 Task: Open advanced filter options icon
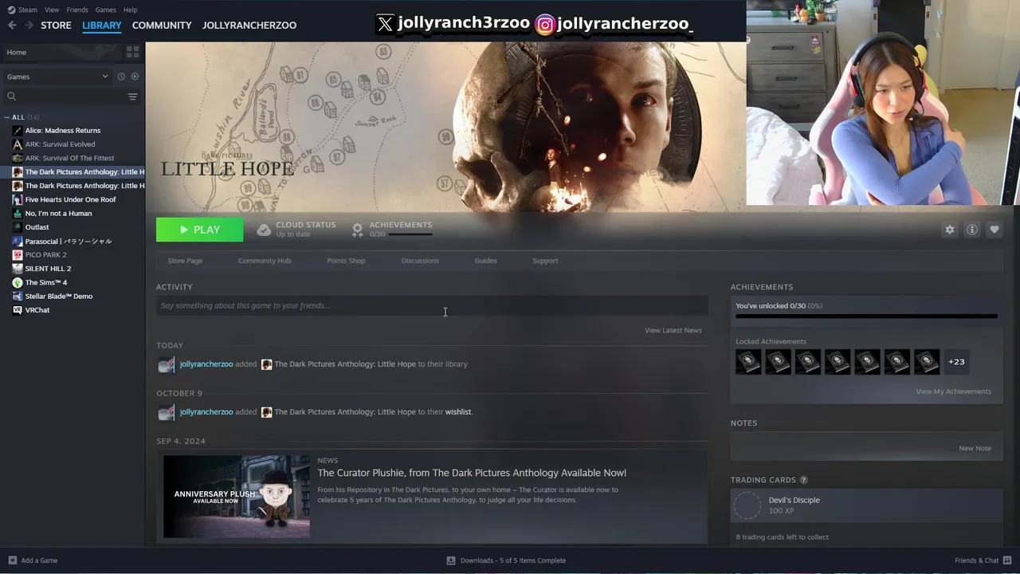click(132, 96)
